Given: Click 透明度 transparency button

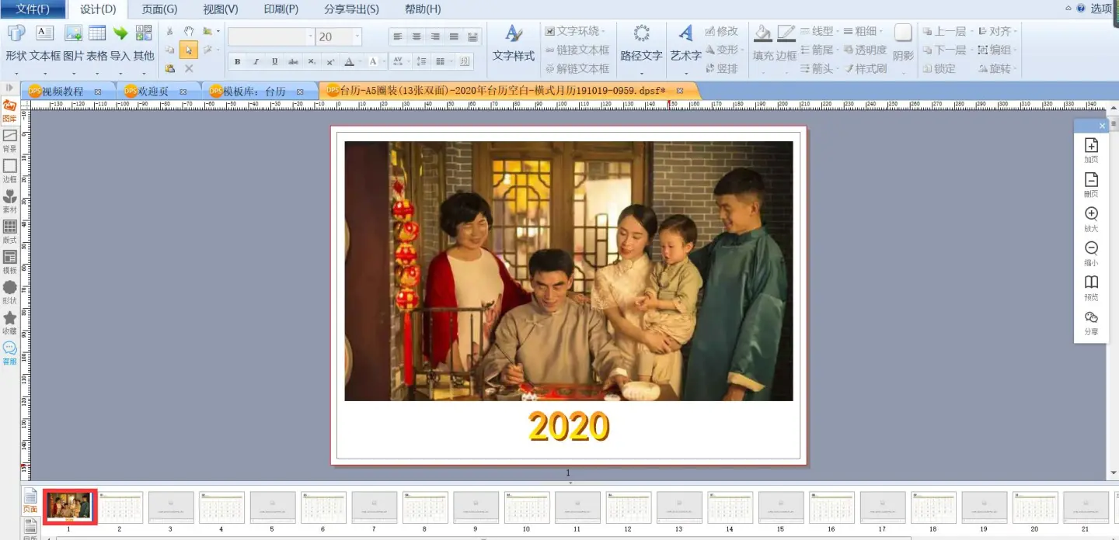Looking at the screenshot, I should click(x=865, y=50).
